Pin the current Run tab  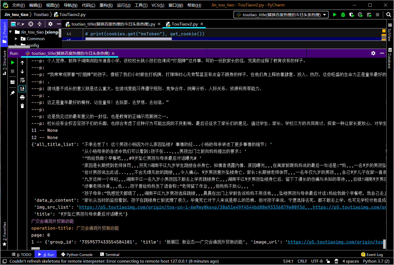click(12, 93)
